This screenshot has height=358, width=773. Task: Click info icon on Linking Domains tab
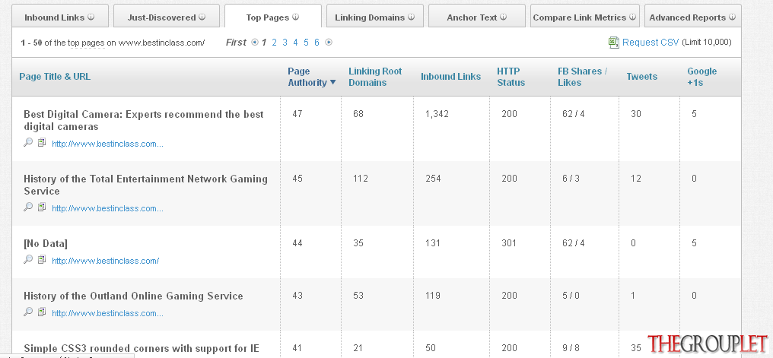[x=411, y=17]
